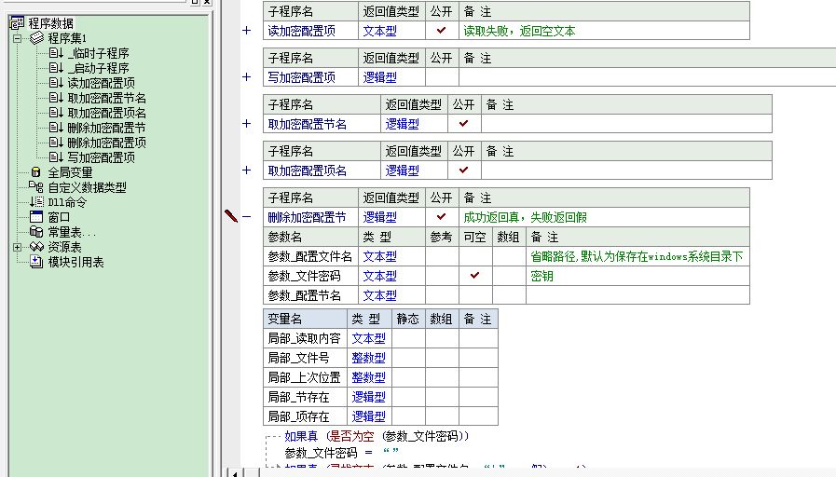Viewport: 836px width, 477px height.
Task: Select the _临时子程序 subroutine icon
Action: point(56,53)
